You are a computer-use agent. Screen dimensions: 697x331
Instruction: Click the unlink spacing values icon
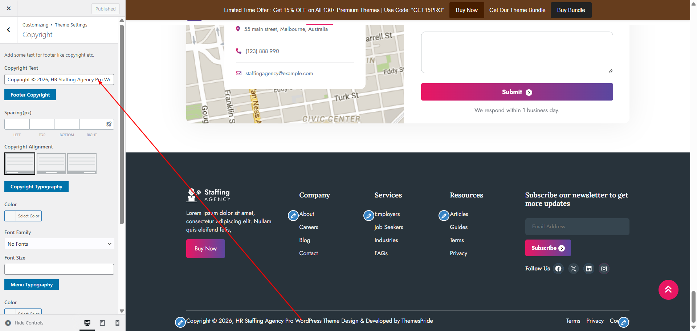click(x=109, y=124)
